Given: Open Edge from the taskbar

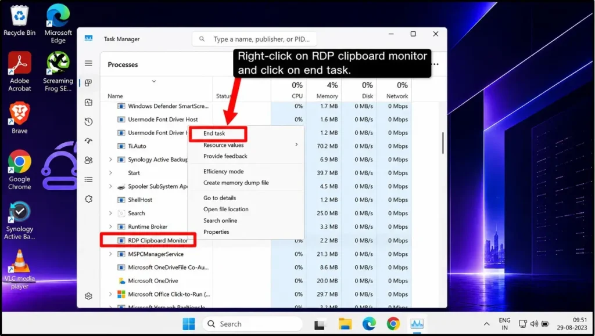Looking at the screenshot, I should [x=369, y=324].
